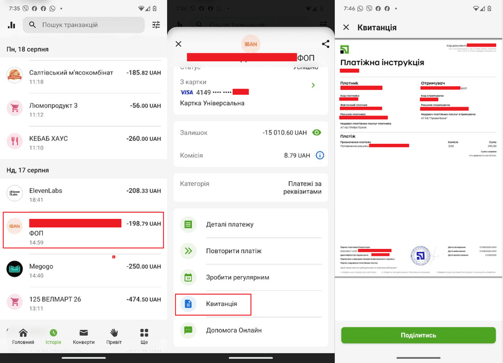The image size is (503, 363).
Task: Toggle balance visibility eye icon
Action: (x=317, y=133)
